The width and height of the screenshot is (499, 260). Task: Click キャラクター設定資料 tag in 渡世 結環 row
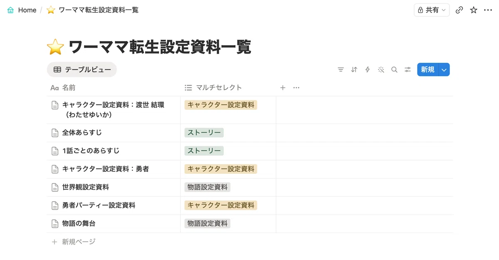coord(221,105)
